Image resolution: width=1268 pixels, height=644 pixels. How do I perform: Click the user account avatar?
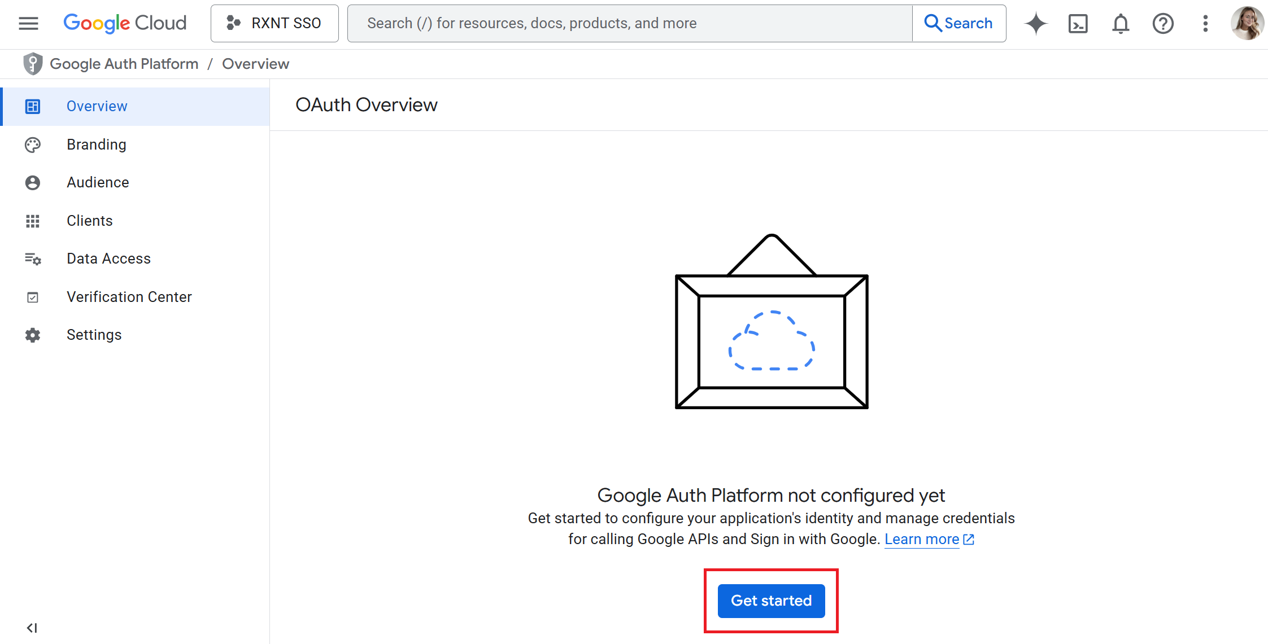pos(1247,24)
